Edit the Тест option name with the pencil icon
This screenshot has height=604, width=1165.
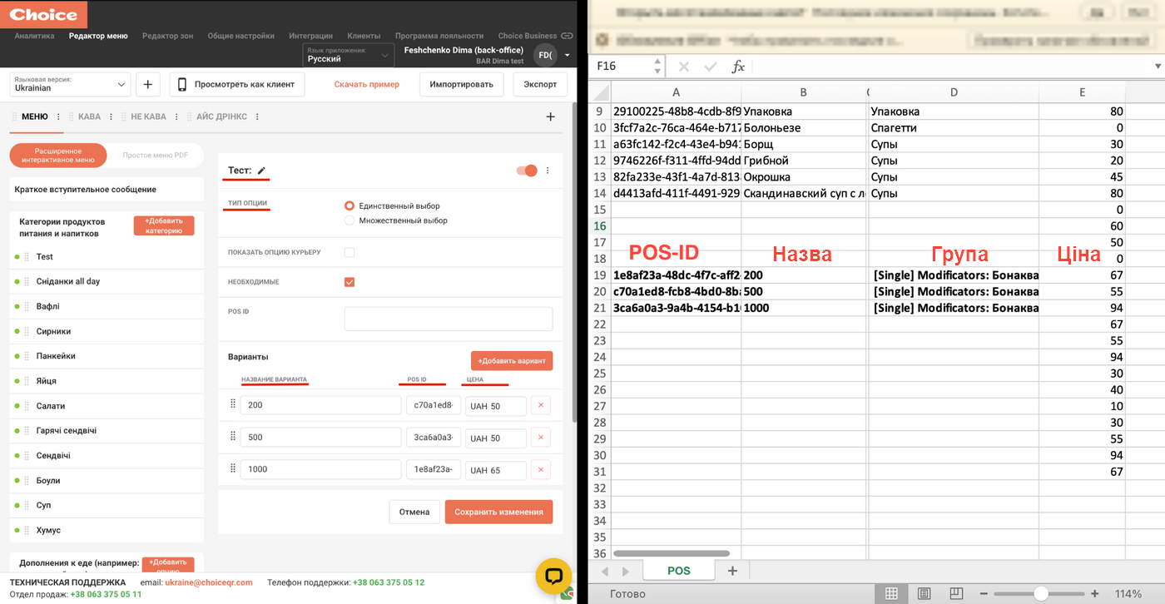tap(261, 171)
